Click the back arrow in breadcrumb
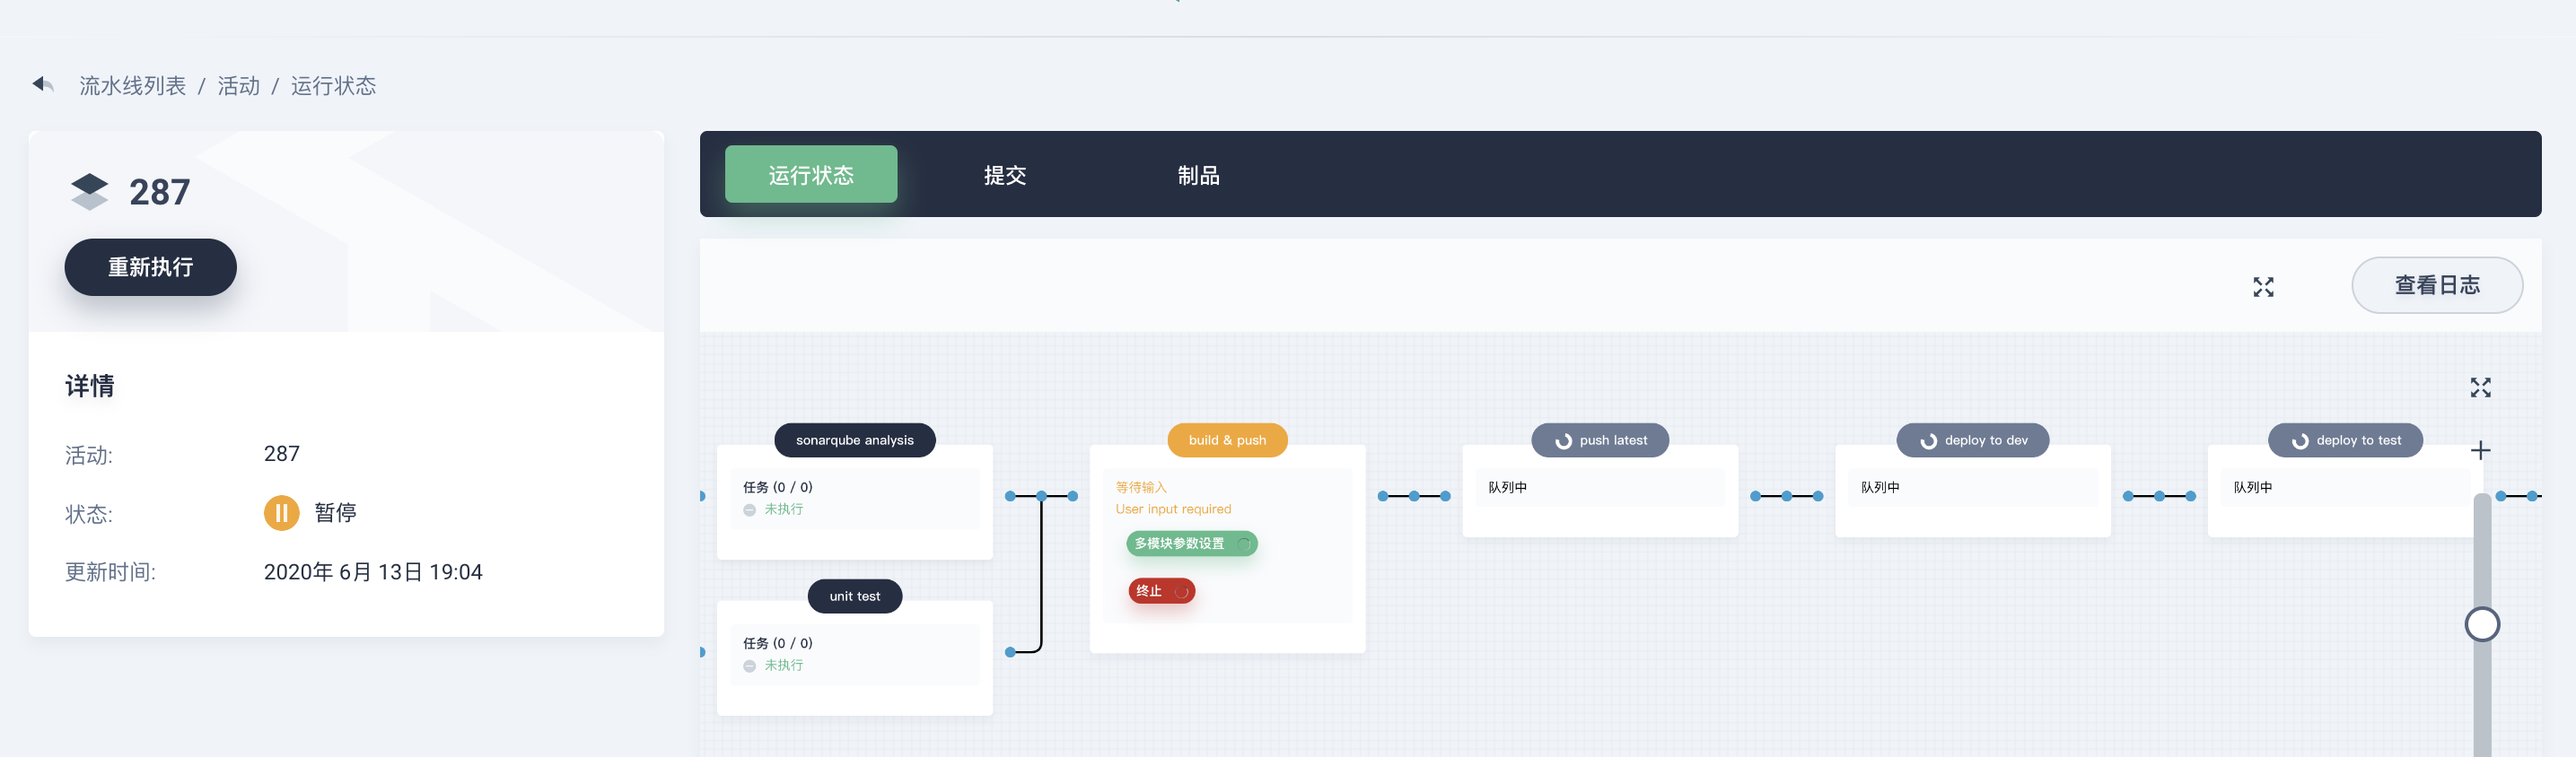This screenshot has width=2576, height=757. pyautogui.click(x=43, y=85)
